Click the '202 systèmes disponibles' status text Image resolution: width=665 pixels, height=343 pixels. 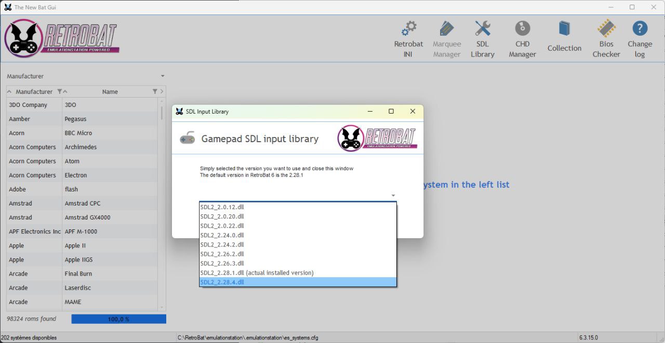click(29, 338)
